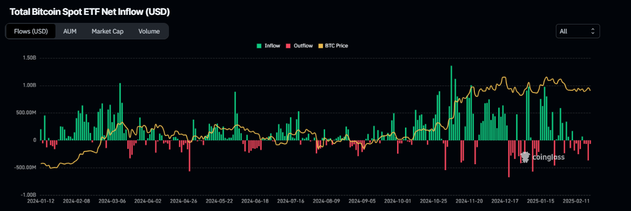Image resolution: width=631 pixels, height=211 pixels.
Task: Click the green Inflow legend swatch
Action: click(x=259, y=46)
